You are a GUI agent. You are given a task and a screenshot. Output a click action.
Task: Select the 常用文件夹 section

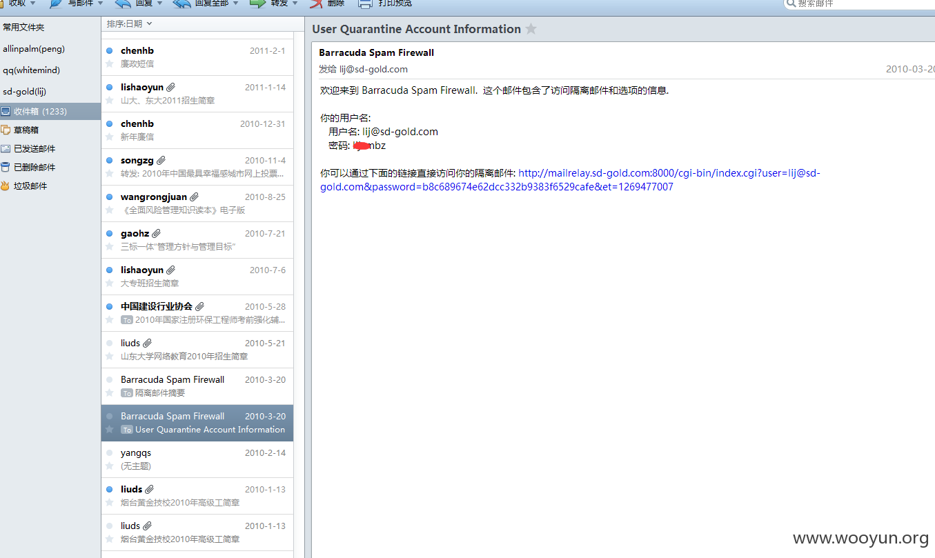point(23,27)
